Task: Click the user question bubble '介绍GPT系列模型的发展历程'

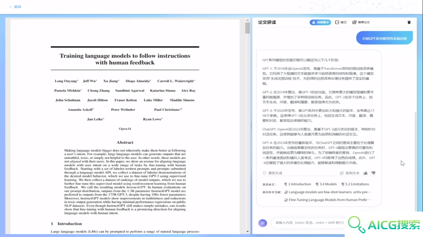Action: point(385,38)
